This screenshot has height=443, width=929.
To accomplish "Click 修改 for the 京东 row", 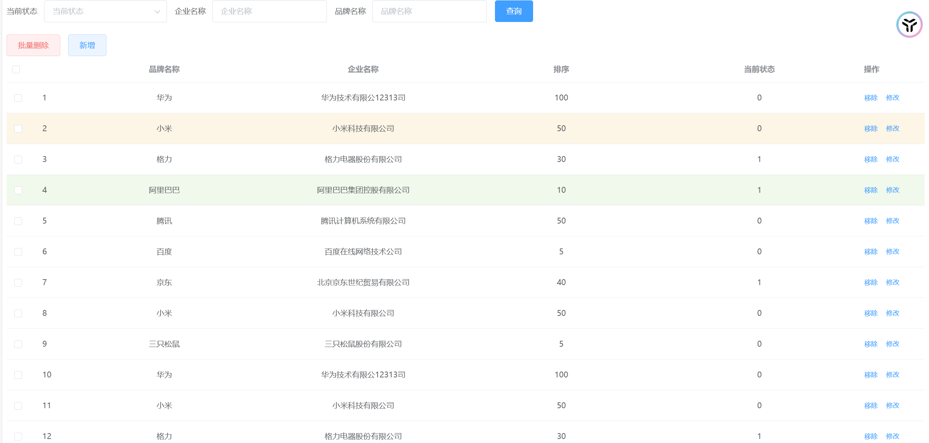I will [892, 283].
